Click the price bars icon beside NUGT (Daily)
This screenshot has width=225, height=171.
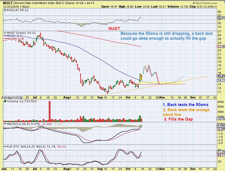pyautogui.click(x=5, y=33)
